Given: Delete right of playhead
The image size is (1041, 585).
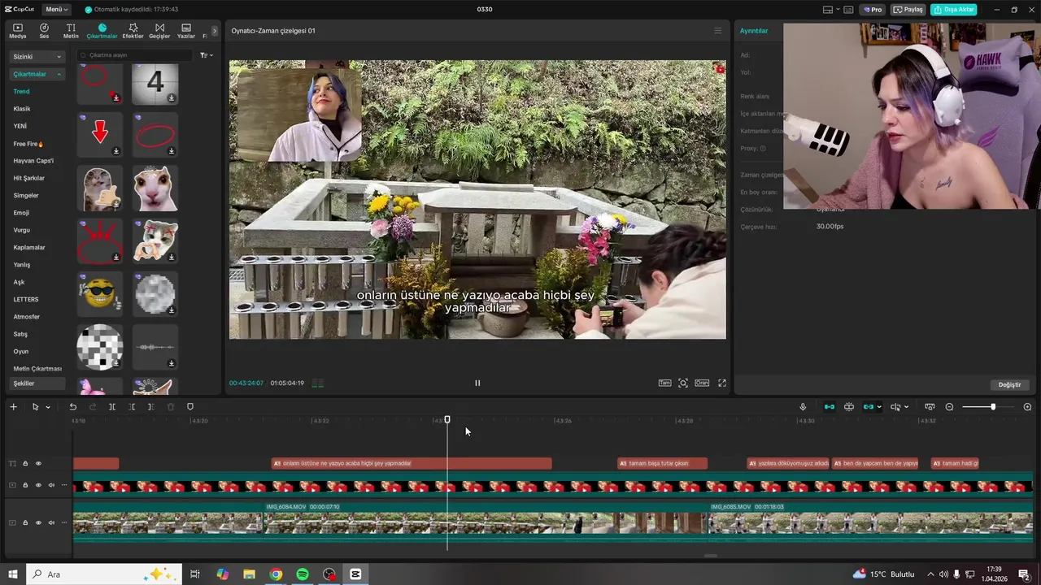Looking at the screenshot, I should 151,407.
